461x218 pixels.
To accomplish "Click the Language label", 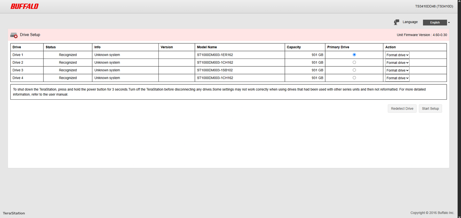I will [410, 22].
